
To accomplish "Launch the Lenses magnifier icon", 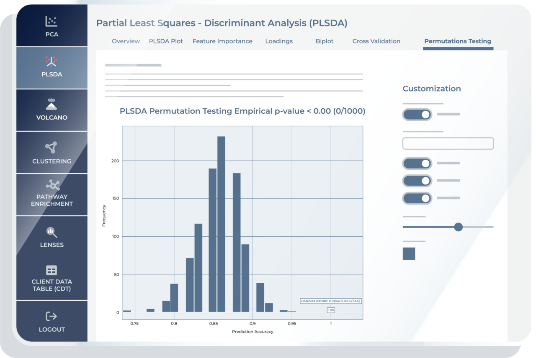I will pyautogui.click(x=52, y=232).
